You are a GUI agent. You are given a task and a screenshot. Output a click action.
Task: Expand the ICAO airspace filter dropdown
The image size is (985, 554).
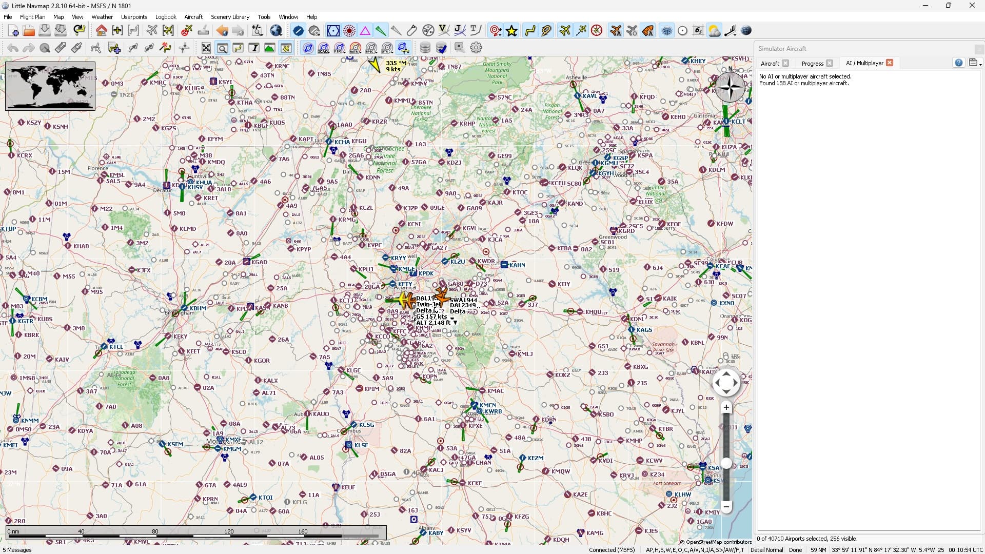click(x=324, y=48)
